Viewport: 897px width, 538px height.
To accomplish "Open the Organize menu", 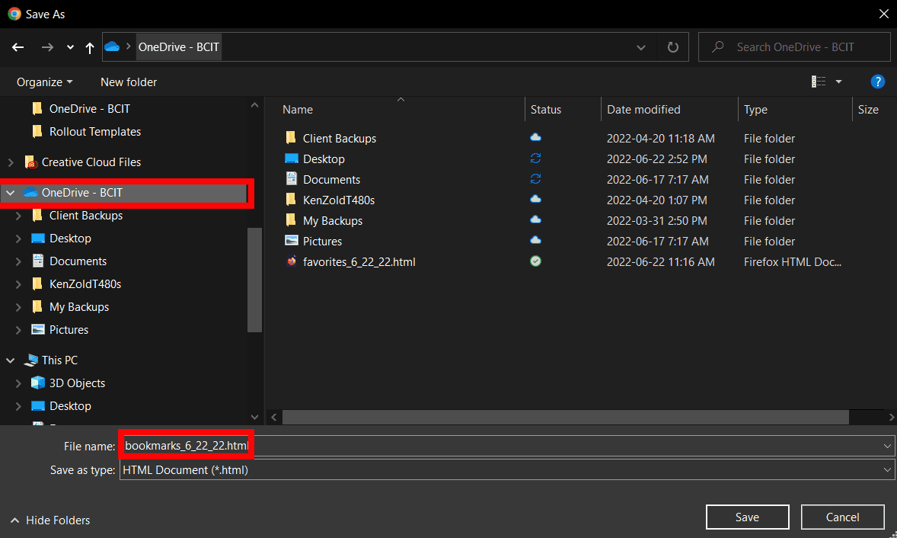I will point(45,82).
